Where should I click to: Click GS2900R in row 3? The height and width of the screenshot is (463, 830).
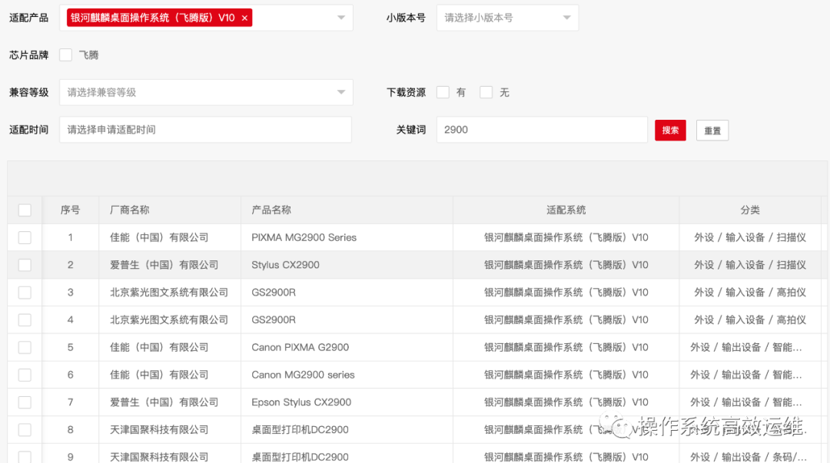click(274, 293)
